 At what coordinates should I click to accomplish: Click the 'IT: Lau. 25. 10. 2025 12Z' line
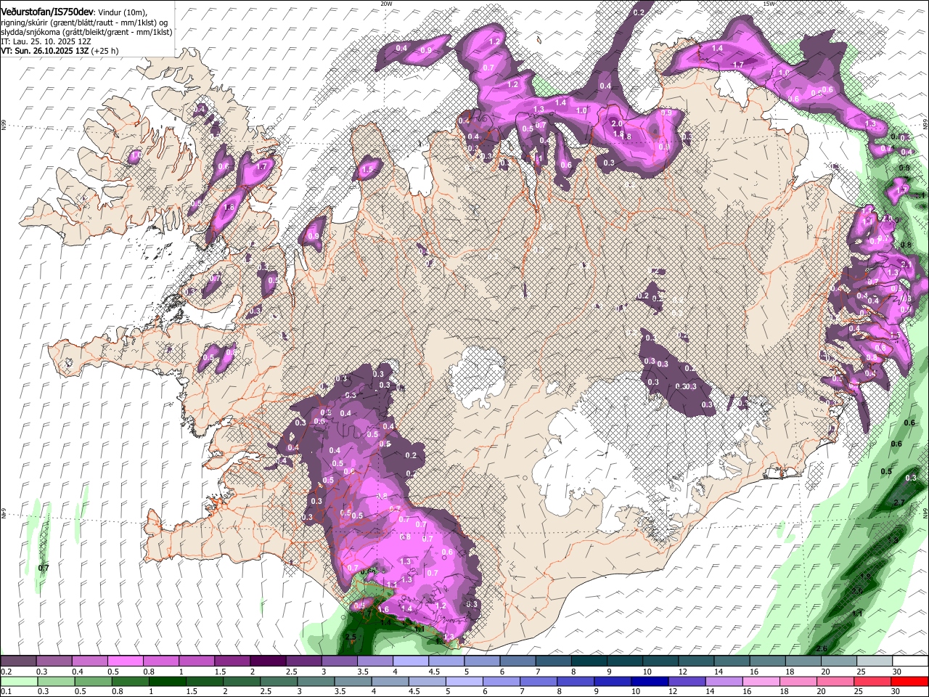point(46,42)
